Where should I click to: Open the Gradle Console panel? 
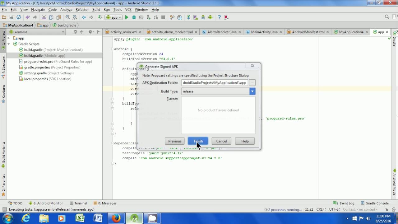374,203
